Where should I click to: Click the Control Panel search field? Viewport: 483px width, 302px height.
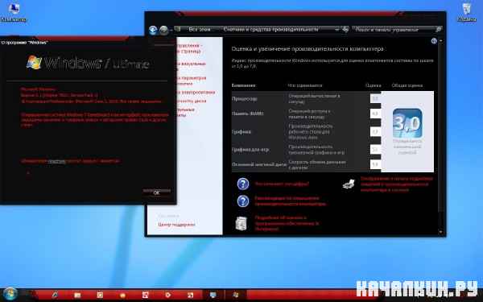tap(394, 30)
